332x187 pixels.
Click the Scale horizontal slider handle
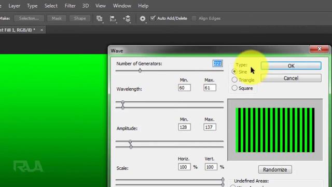pyautogui.click(x=223, y=180)
